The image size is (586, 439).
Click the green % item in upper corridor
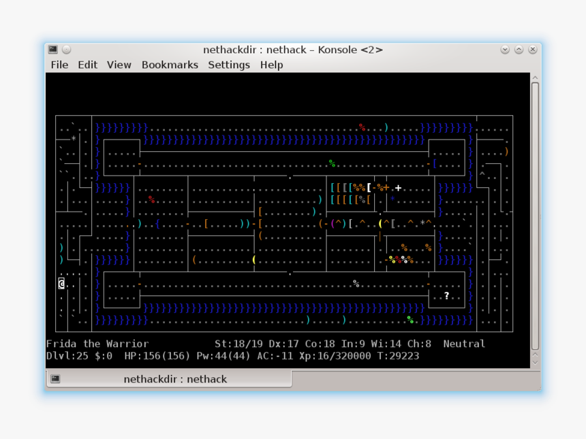(x=332, y=163)
